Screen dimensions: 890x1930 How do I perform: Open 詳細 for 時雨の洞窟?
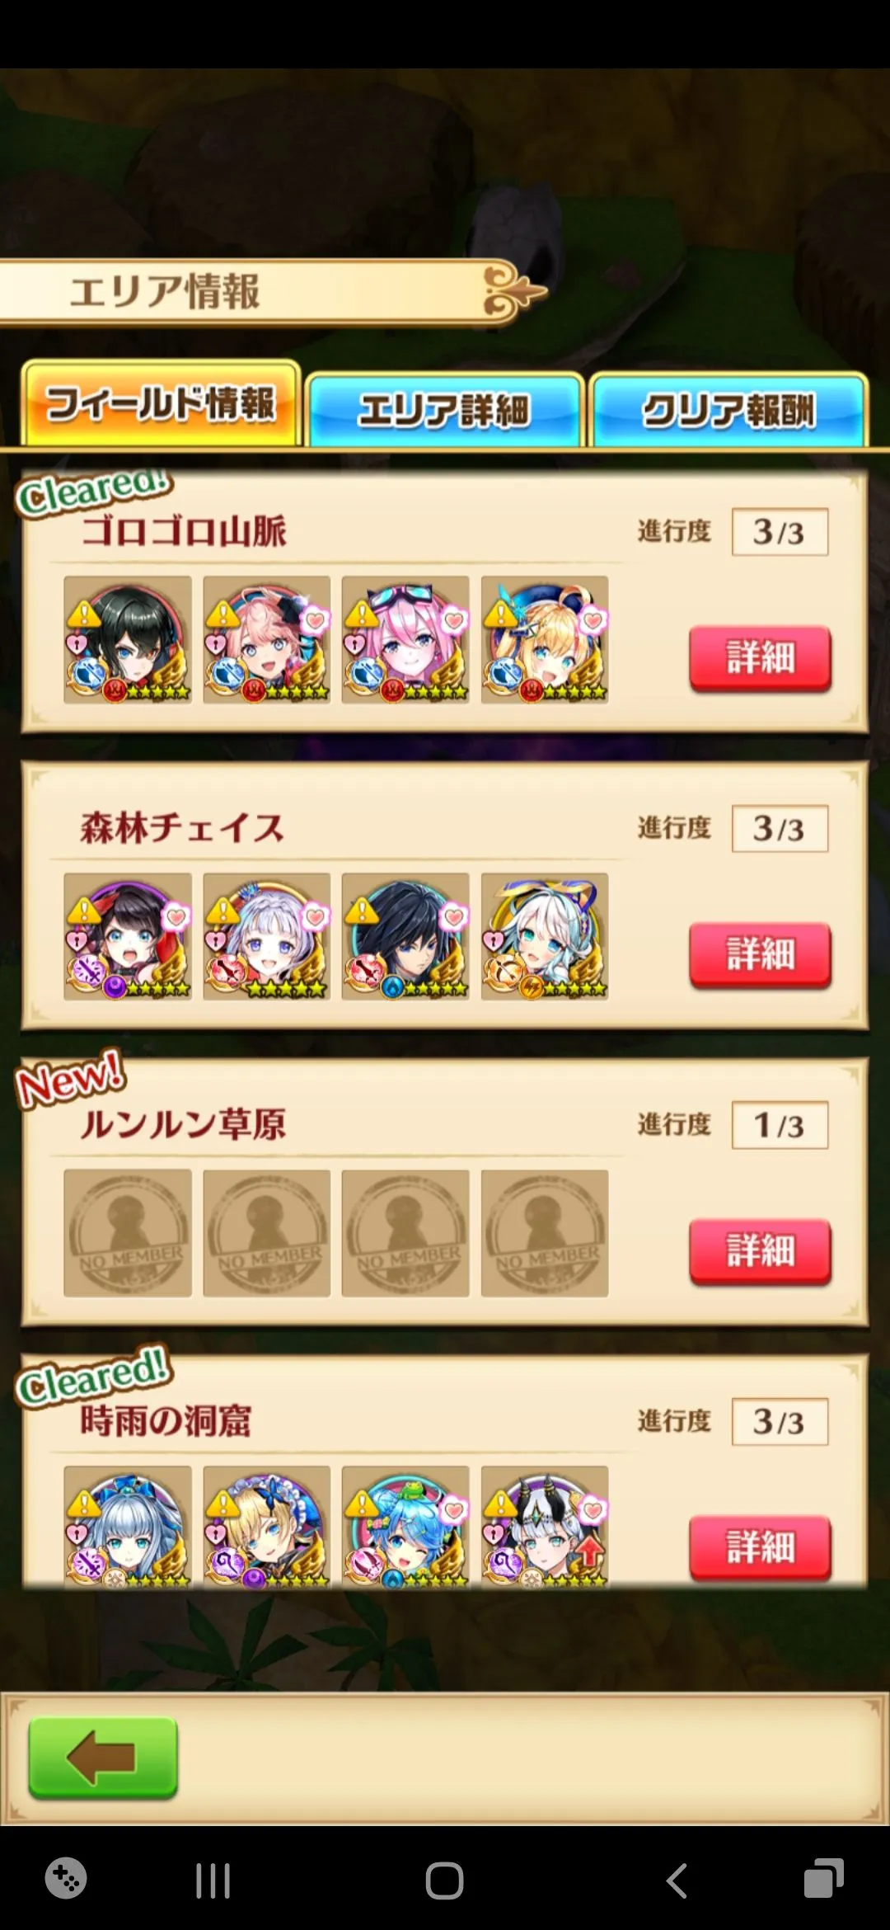pyautogui.click(x=760, y=1547)
